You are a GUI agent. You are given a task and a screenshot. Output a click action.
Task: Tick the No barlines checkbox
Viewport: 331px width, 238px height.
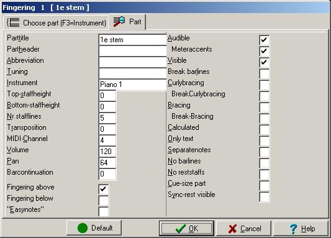(x=265, y=163)
